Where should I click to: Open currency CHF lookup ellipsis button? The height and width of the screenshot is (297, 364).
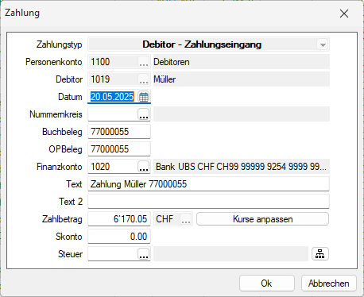coord(186,219)
